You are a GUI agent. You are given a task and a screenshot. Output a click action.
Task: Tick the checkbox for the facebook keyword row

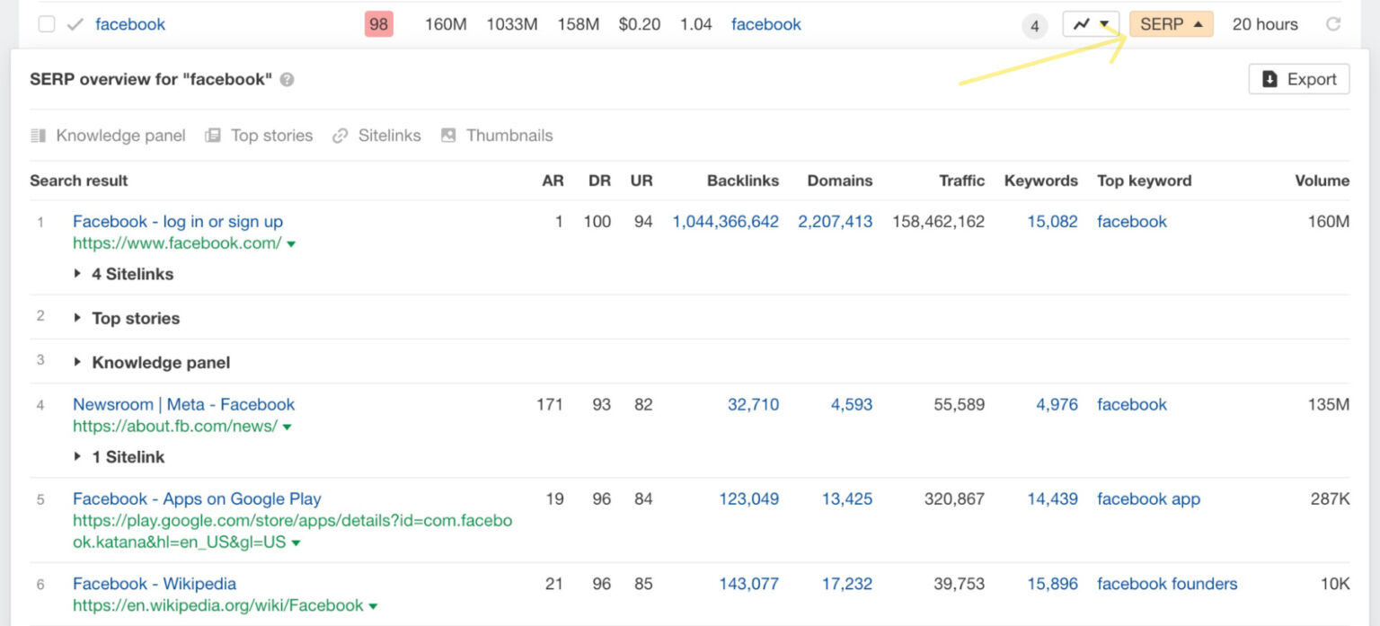pyautogui.click(x=46, y=24)
